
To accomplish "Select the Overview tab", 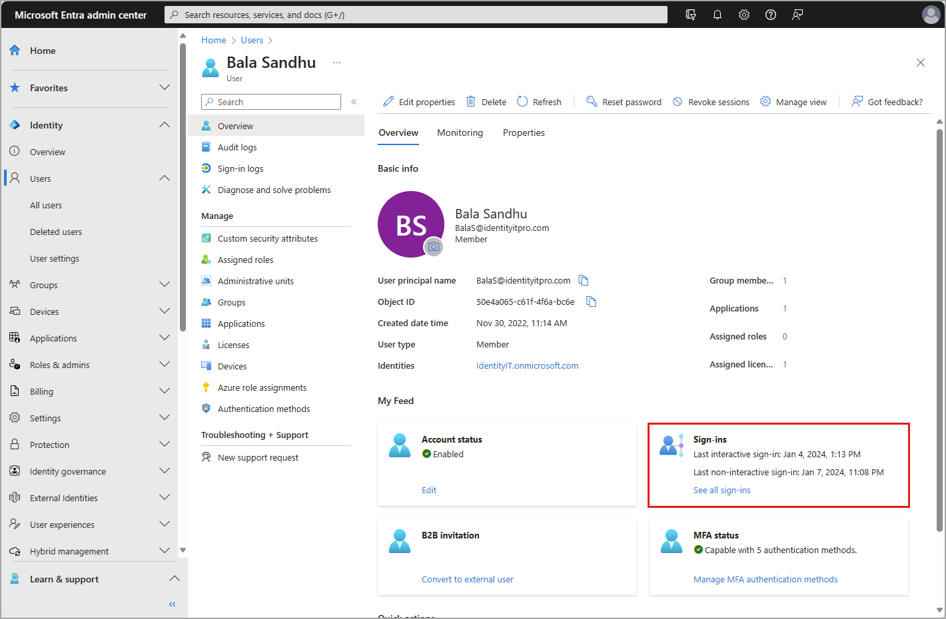I will click(398, 132).
